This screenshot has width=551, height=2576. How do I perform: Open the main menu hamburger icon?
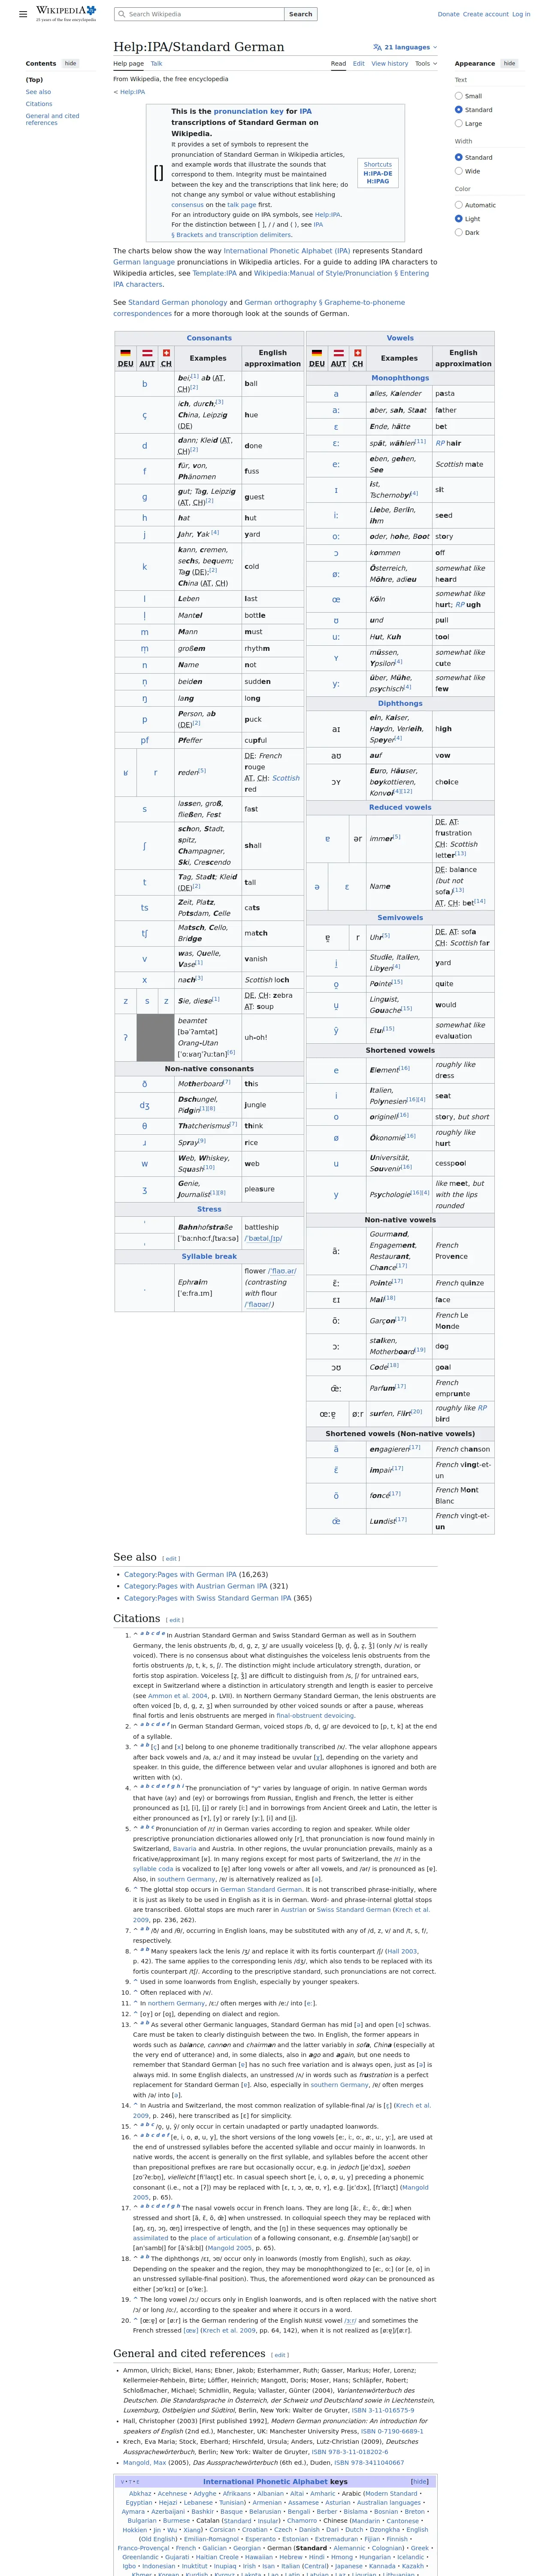23,15
